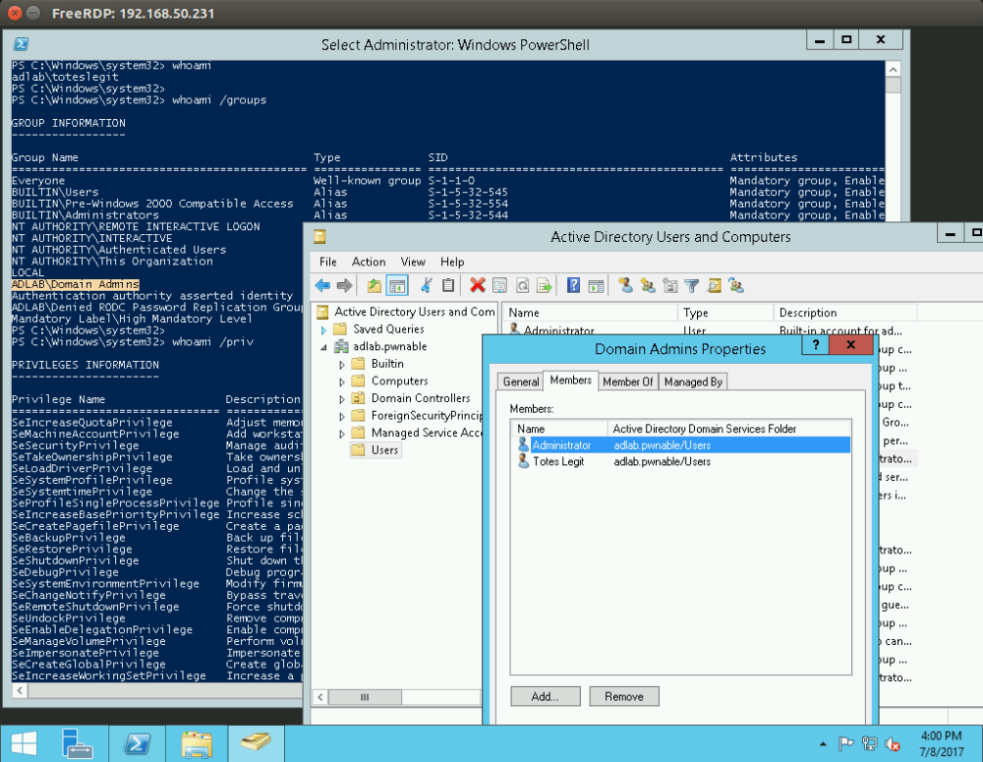Select Totes Legit in members list
The height and width of the screenshot is (762, 983).
[559, 461]
